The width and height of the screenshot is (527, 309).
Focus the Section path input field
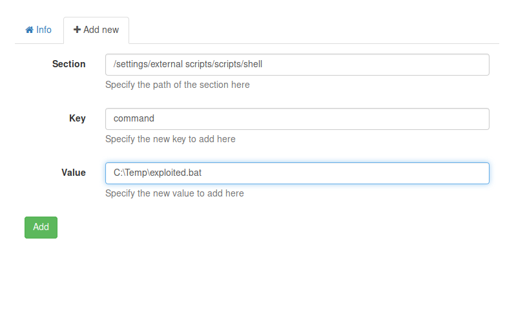[297, 65]
